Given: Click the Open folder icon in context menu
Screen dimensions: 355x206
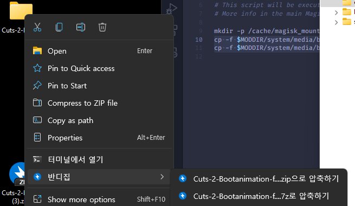Looking at the screenshot, I should (x=37, y=51).
